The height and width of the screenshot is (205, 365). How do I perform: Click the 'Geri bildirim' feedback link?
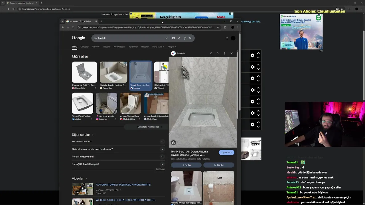(x=160, y=169)
